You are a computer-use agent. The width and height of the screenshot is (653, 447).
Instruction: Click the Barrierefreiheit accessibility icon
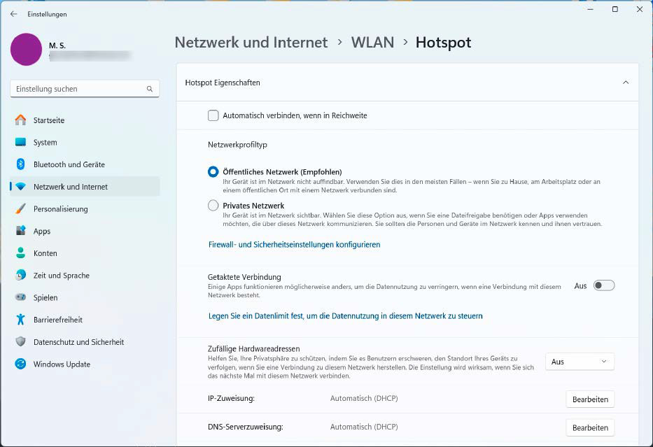click(x=20, y=320)
